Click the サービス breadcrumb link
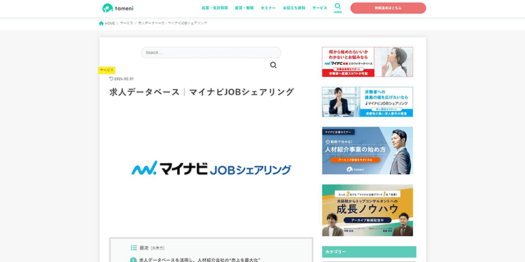The width and height of the screenshot is (525, 262). (127, 23)
